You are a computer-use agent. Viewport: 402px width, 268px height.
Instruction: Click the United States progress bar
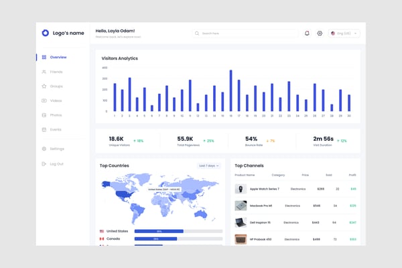[178, 231]
